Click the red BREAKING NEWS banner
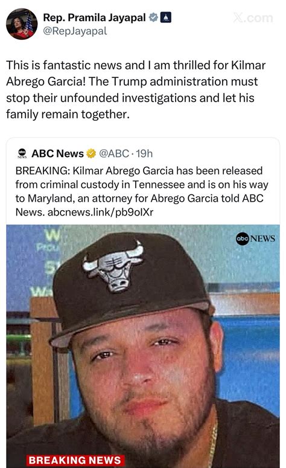 point(75,460)
